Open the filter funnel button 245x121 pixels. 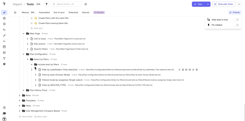point(46,4)
